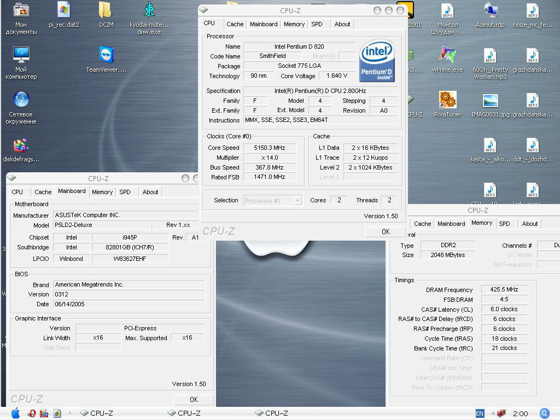Select Memory tab in Mainboard CPU-Z window
This screenshot has height=420, width=560.
click(102, 192)
